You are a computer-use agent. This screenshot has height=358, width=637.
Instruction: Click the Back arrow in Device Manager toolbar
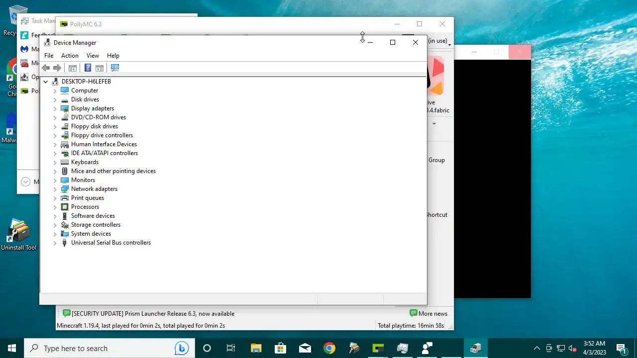(46, 68)
